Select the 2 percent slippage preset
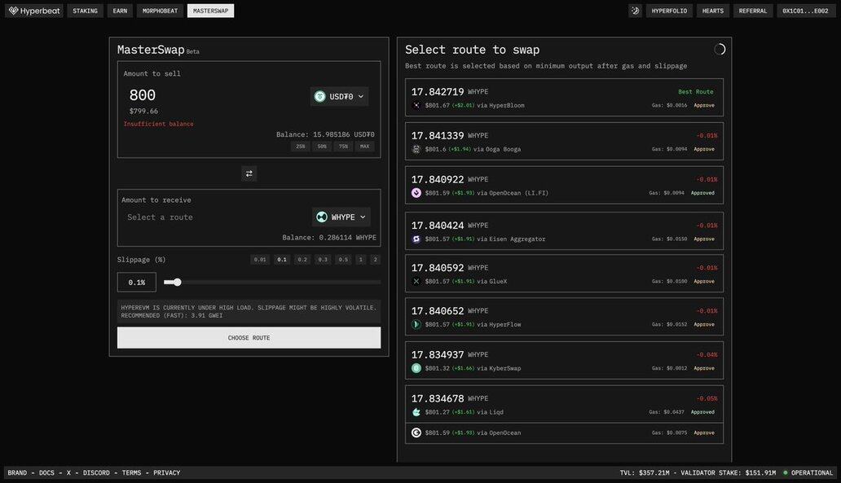Screen dimensions: 841x483 click(376, 260)
